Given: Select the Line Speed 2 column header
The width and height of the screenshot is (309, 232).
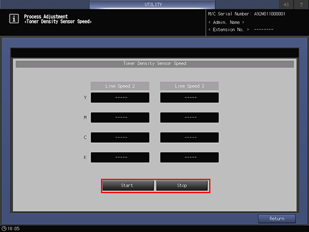Looking at the screenshot, I should (x=120, y=86).
